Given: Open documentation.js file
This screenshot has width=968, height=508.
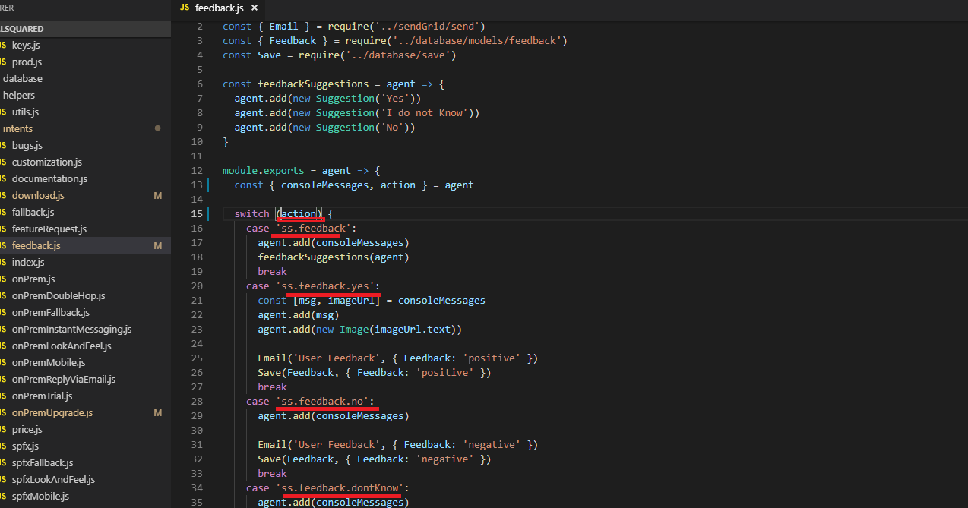Looking at the screenshot, I should 49,179.
